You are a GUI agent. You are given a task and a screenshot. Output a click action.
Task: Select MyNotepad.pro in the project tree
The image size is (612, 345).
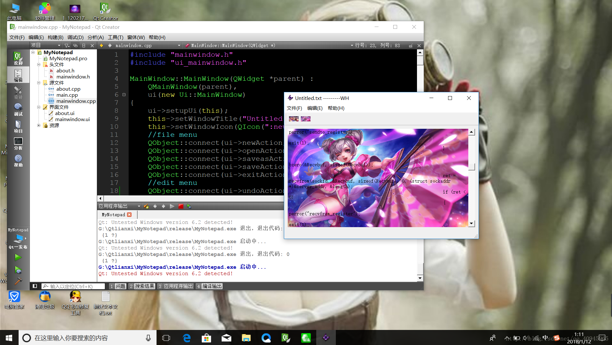68,58
